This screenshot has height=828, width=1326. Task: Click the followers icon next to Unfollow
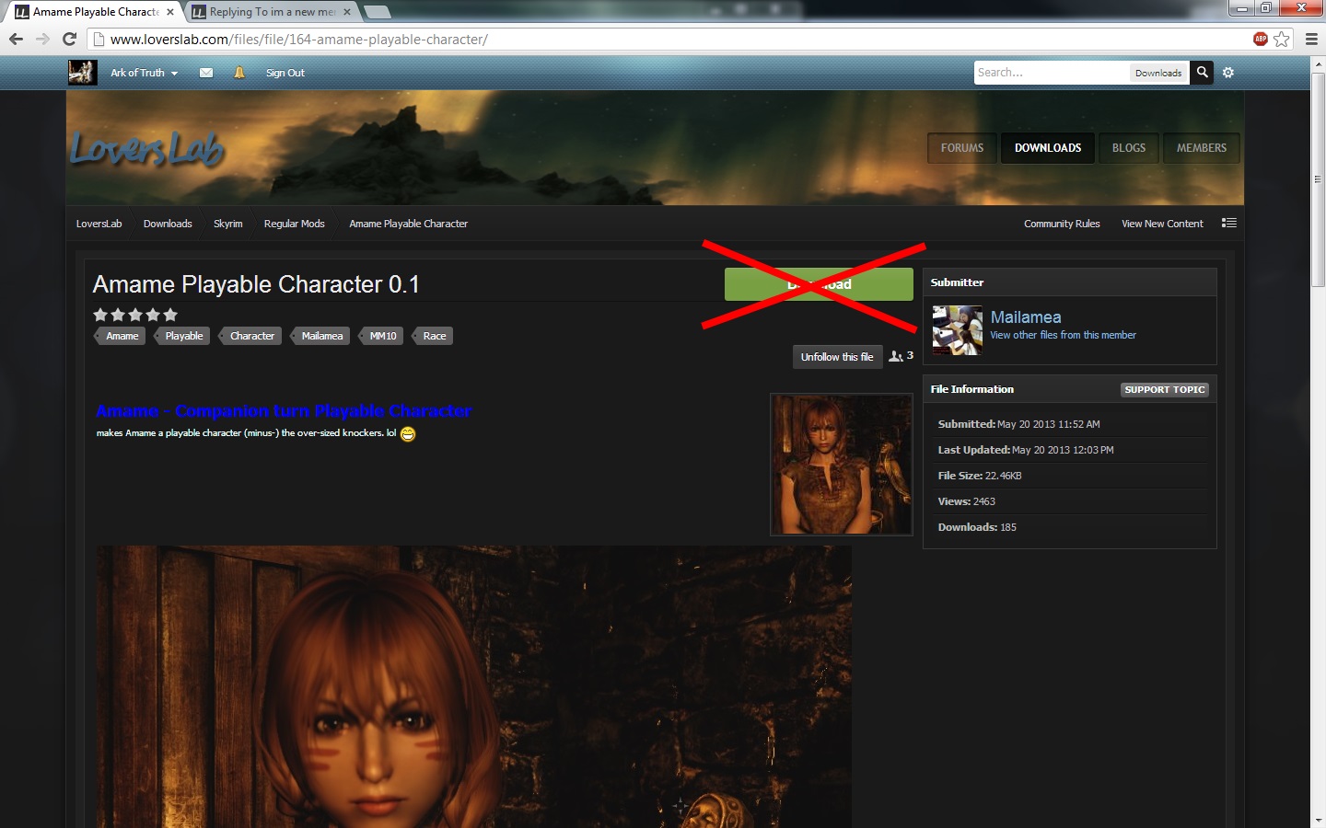[895, 356]
